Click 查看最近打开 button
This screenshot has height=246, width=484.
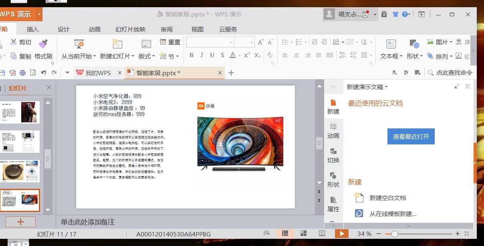pyautogui.click(x=411, y=136)
